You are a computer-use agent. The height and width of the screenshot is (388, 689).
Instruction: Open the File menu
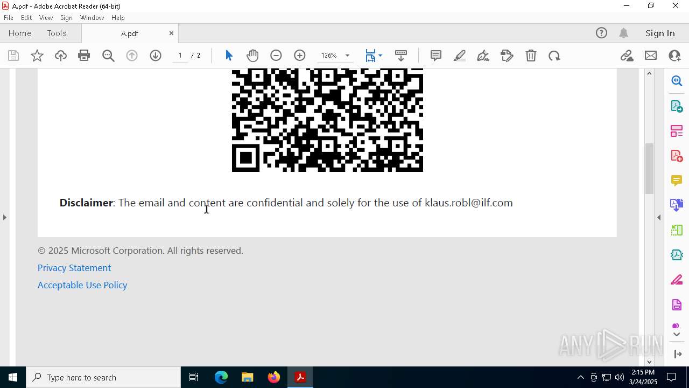[x=9, y=18]
